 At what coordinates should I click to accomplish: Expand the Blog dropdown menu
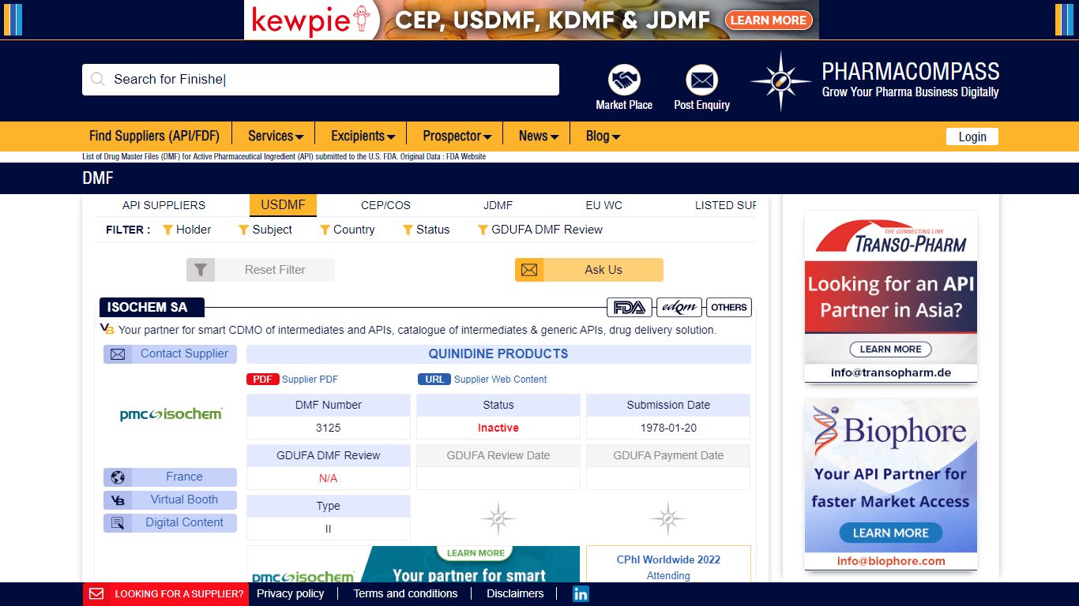tap(603, 136)
